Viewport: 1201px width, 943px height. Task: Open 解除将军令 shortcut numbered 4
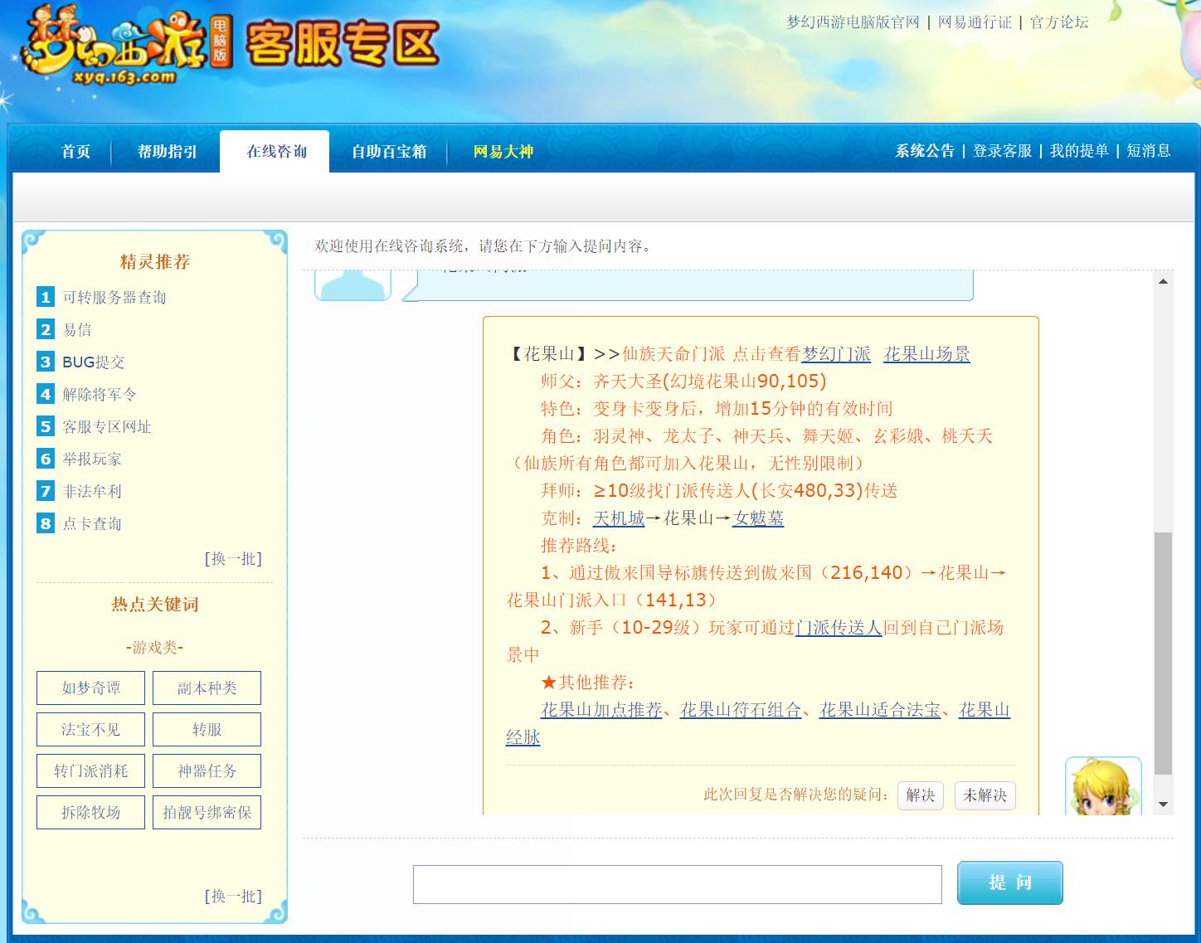[98, 394]
